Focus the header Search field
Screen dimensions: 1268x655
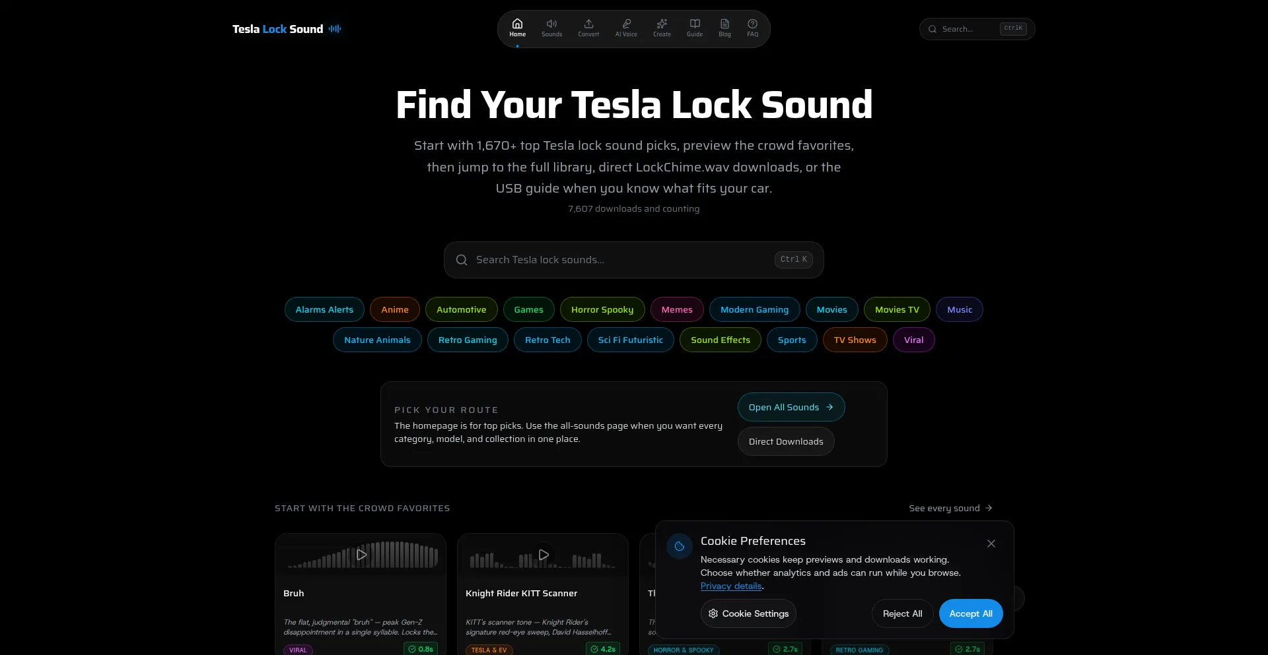[x=977, y=29]
